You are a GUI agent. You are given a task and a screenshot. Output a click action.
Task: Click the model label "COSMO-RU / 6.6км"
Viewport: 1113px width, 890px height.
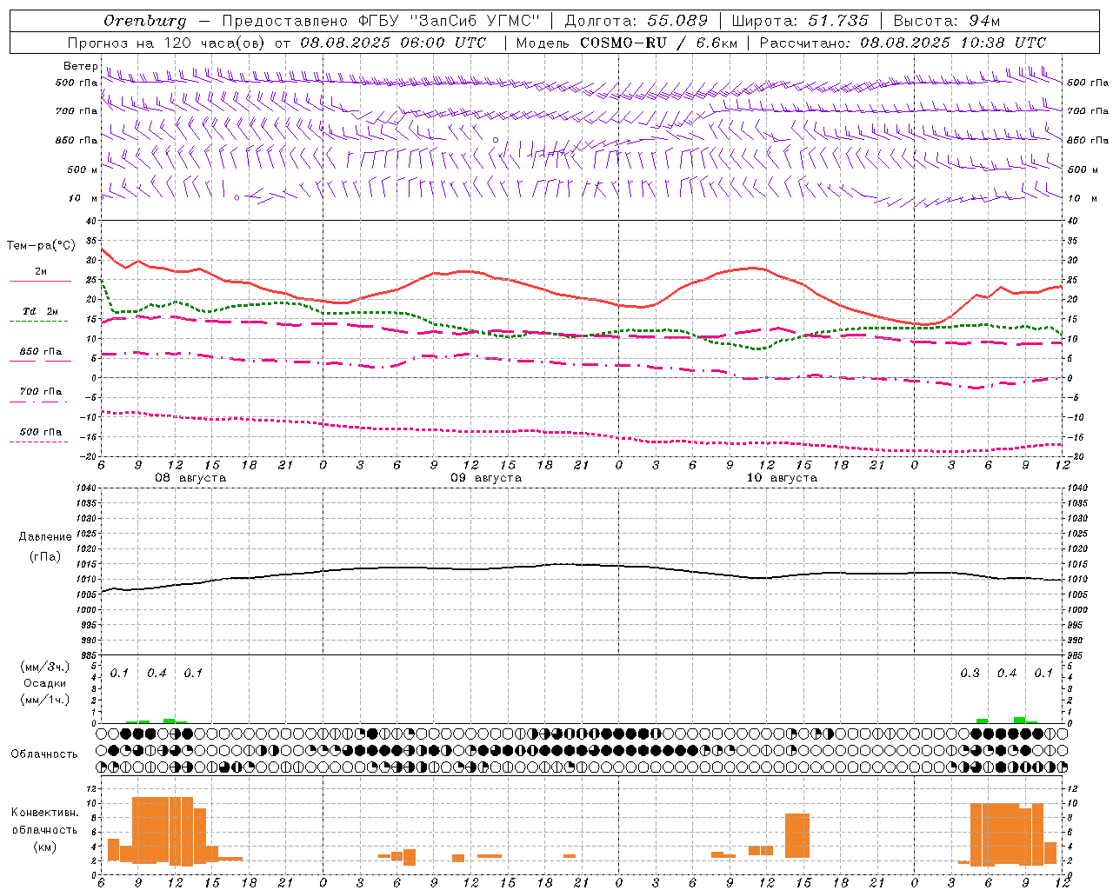(x=658, y=43)
